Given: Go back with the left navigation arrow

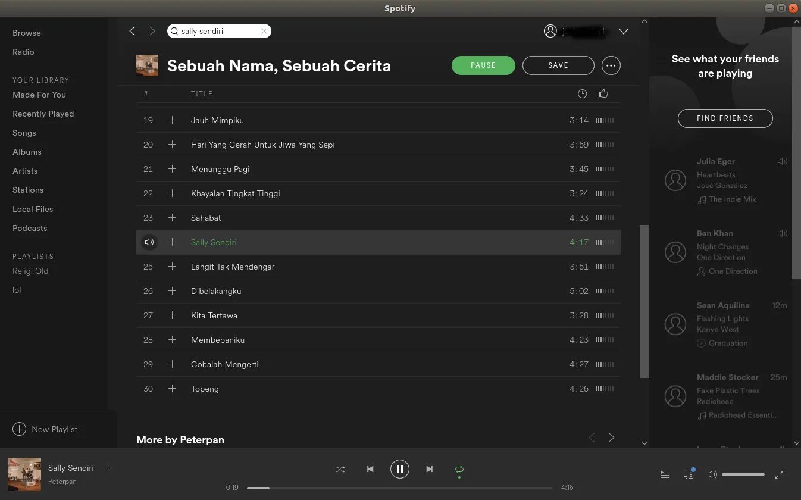Looking at the screenshot, I should [x=132, y=31].
